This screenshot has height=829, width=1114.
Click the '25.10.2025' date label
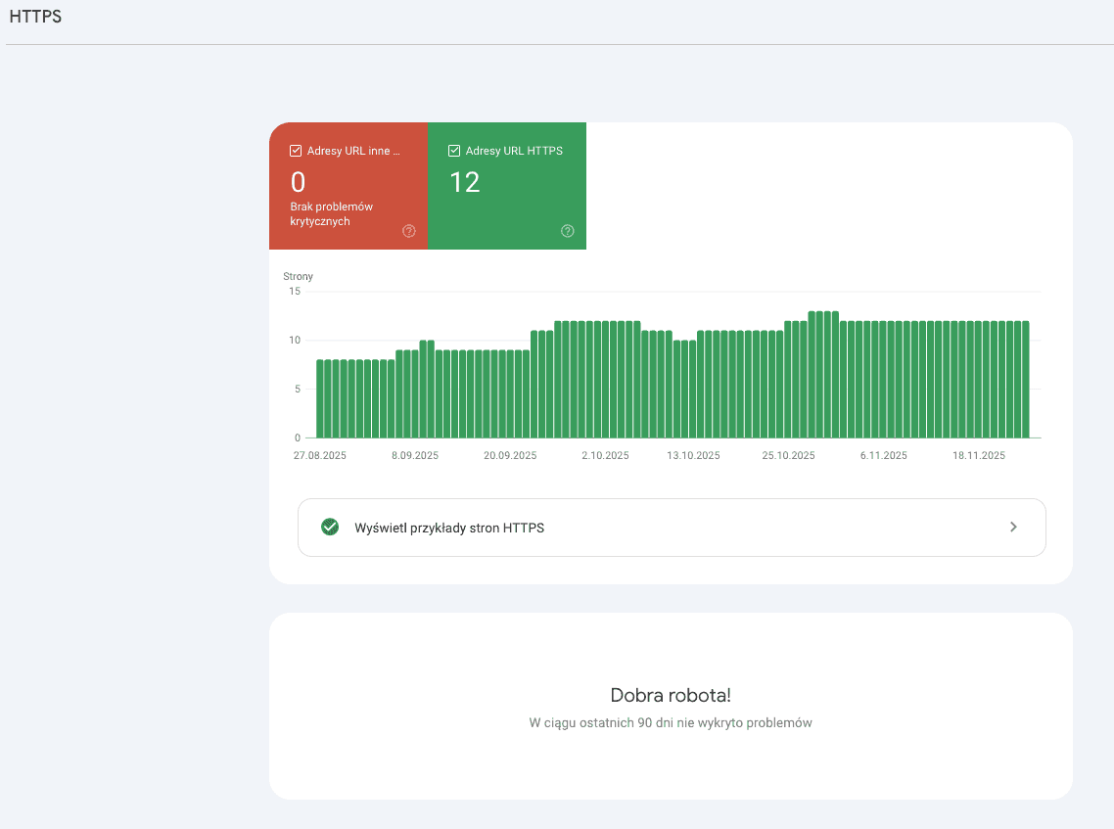click(x=789, y=455)
